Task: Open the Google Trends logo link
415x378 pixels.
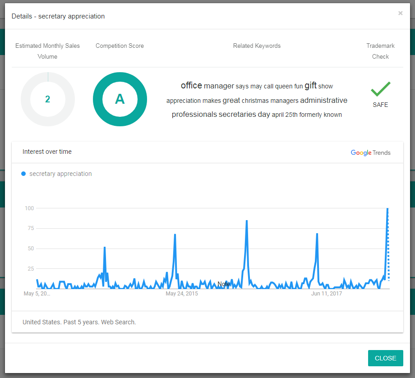Action: tap(370, 153)
